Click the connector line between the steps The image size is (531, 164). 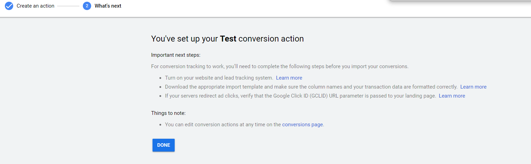tap(68, 6)
